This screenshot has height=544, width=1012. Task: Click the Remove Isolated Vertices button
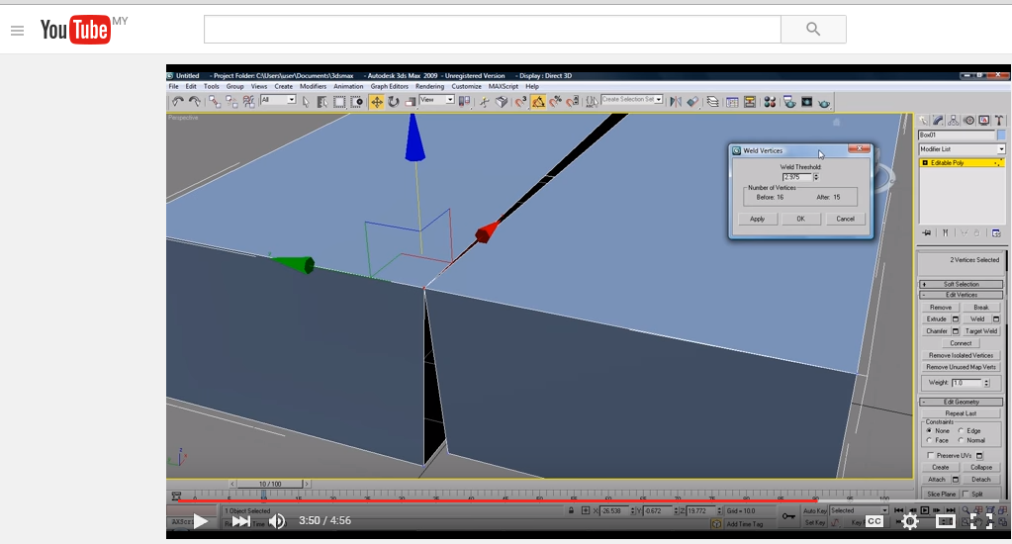(x=961, y=355)
